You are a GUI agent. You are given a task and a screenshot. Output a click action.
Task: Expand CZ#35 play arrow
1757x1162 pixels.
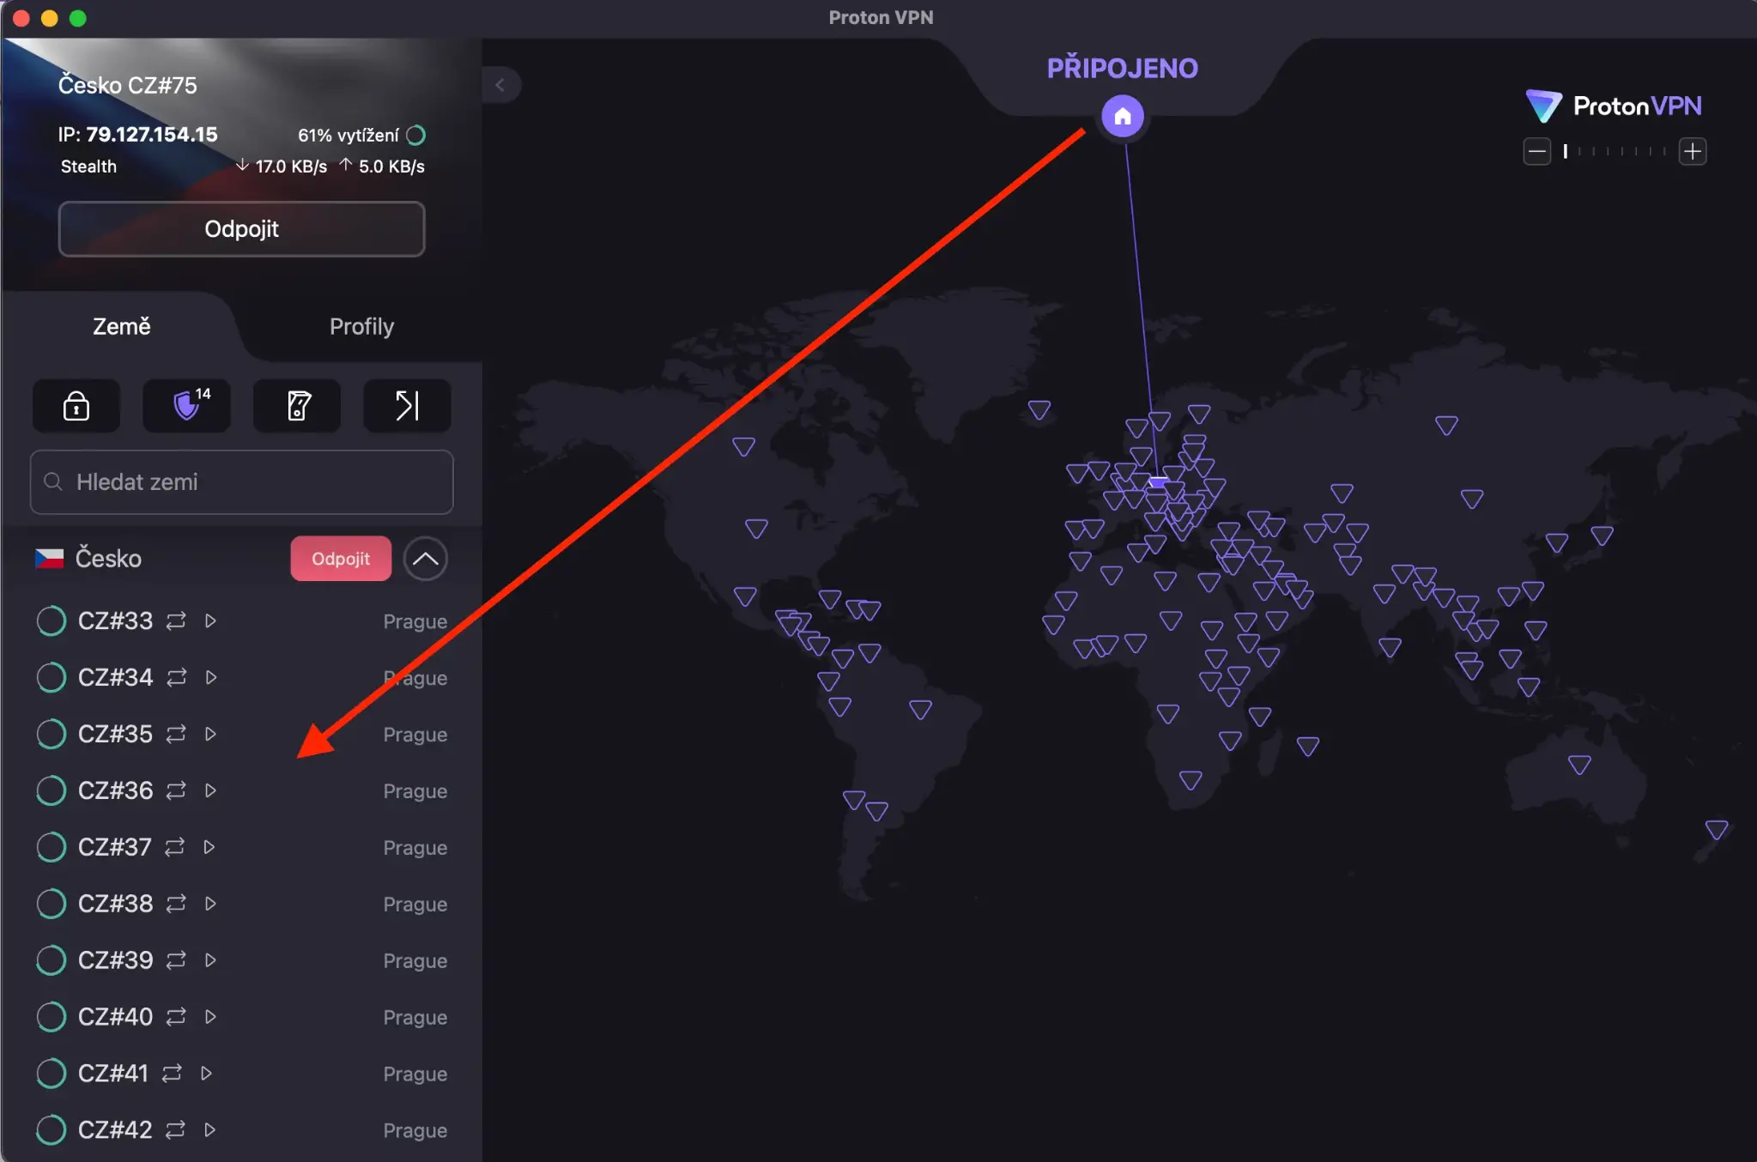[210, 734]
